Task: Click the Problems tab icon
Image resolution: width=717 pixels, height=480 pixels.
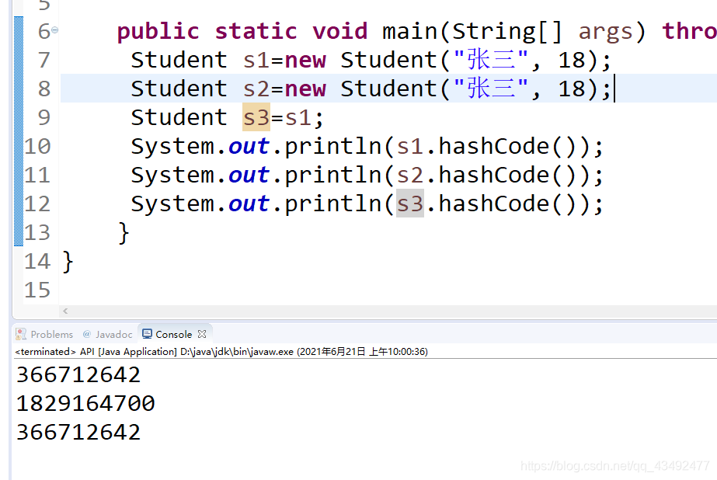Action: (20, 334)
